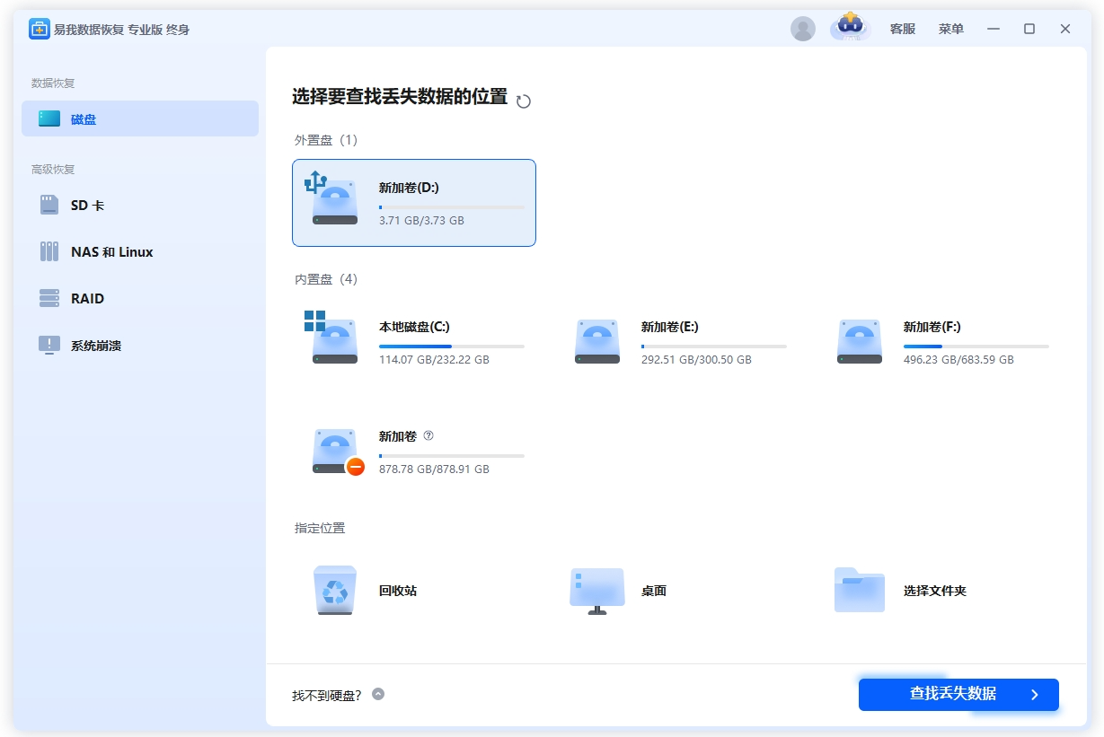Screen dimensions: 1104x737
Task: Click the system crash warning icon
Action: tap(49, 345)
